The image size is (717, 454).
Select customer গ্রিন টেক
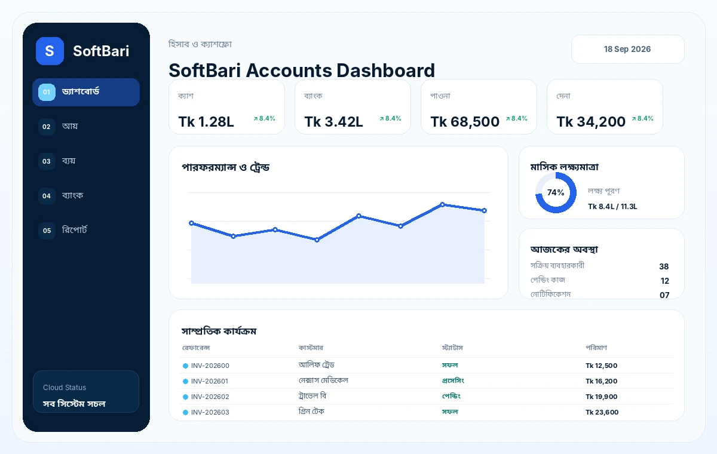coord(312,412)
